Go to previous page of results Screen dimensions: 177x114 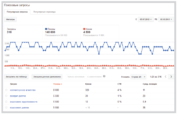tap(165, 76)
